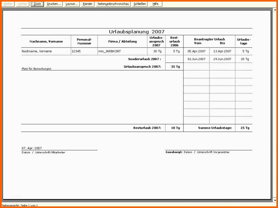
Task: Toggle the Zoom button
Action: point(37,4)
